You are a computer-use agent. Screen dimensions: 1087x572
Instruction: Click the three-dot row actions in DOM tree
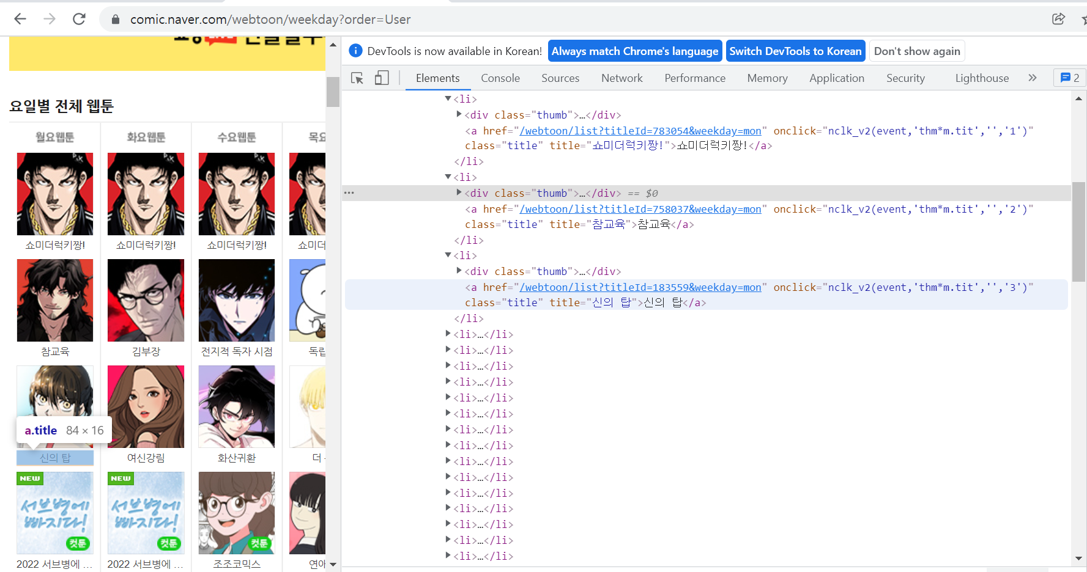click(x=349, y=193)
